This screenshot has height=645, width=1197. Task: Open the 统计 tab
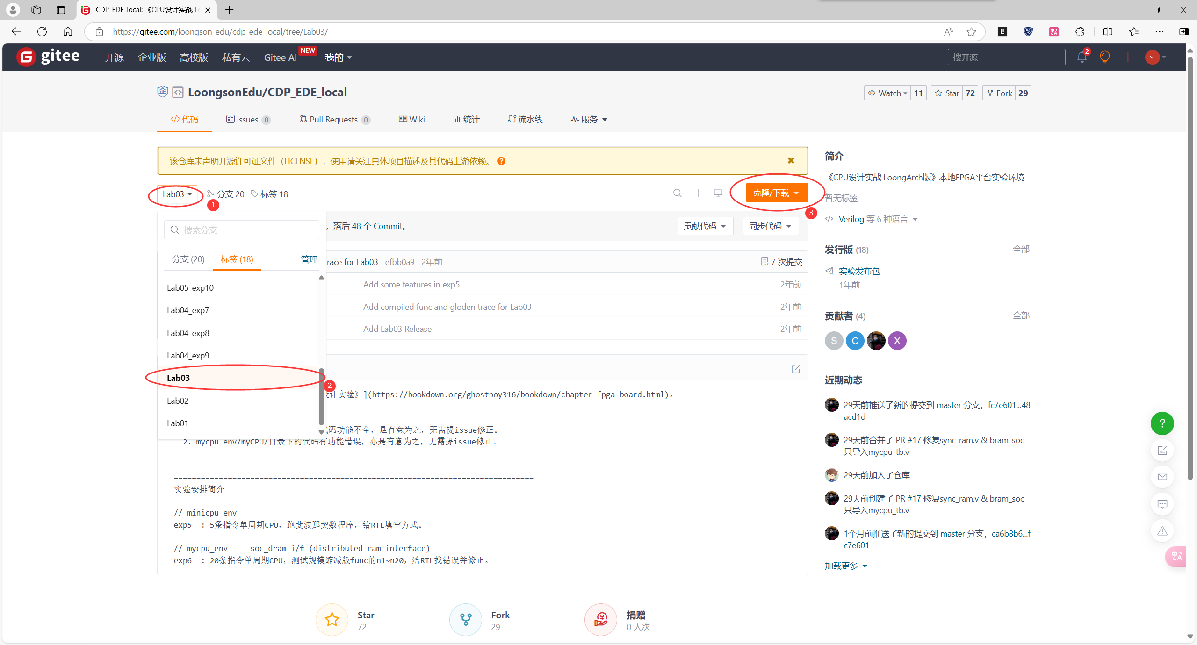[x=466, y=120]
